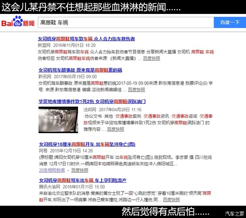The image size is (246, 218).
Task: Open 百度快照 for the 腾讯大渝网 result
Action: point(171,200)
